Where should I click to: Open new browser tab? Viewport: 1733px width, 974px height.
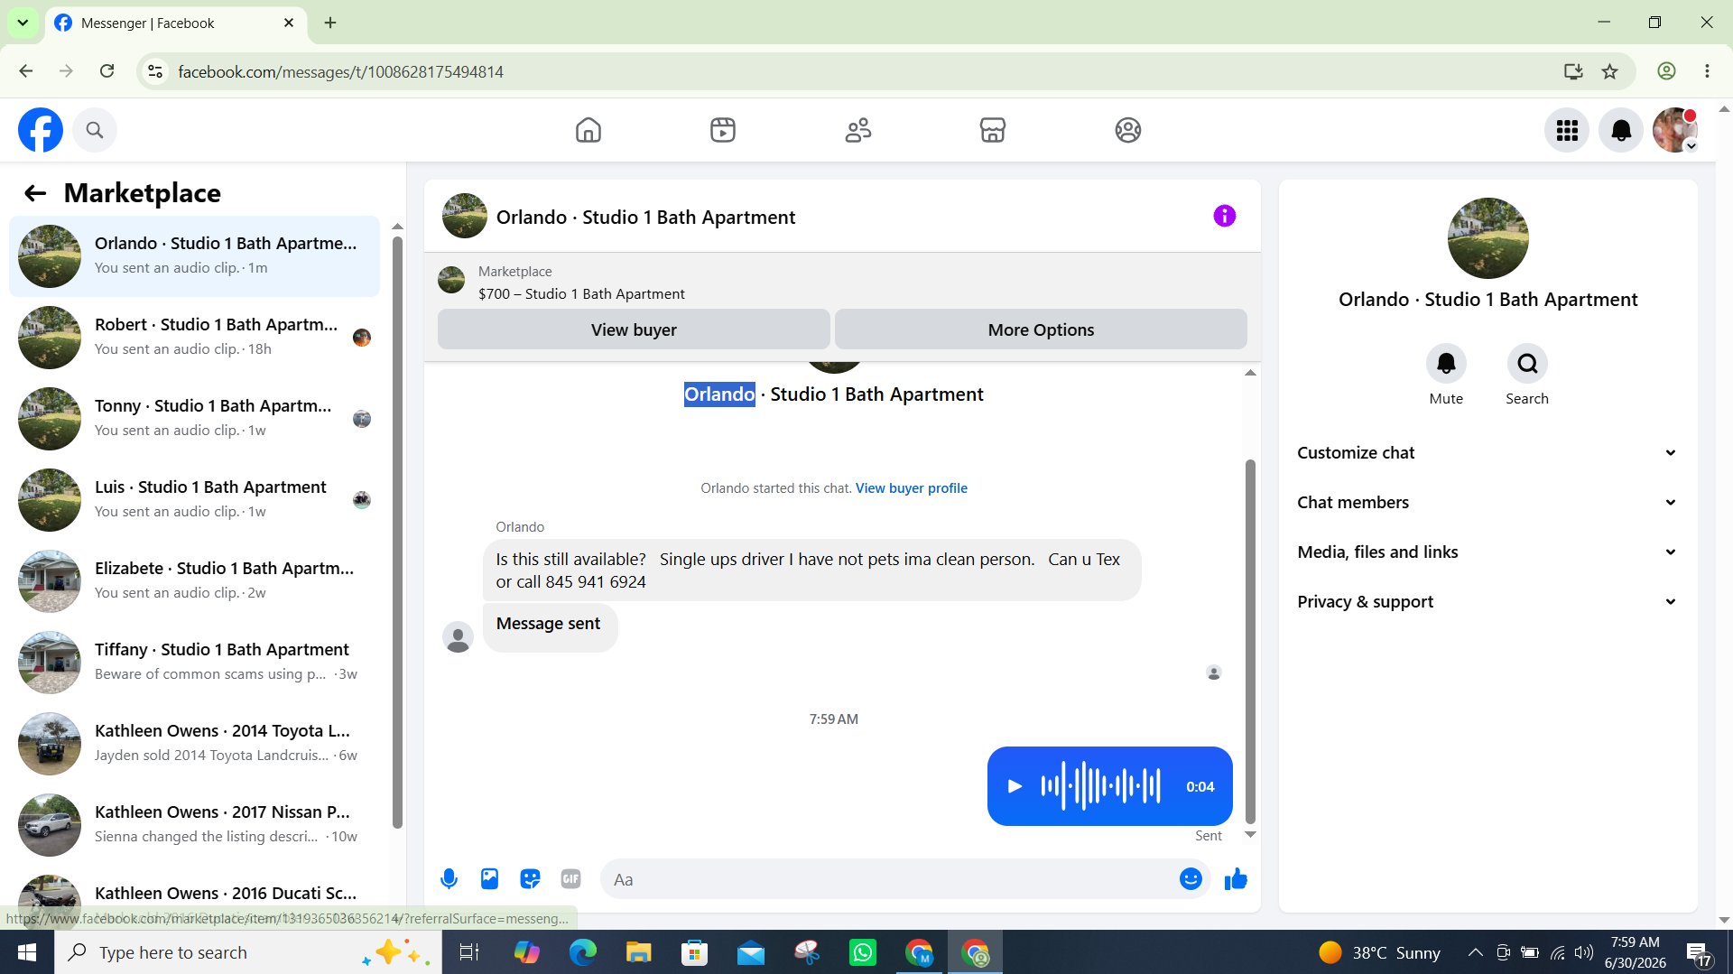pos(330,23)
